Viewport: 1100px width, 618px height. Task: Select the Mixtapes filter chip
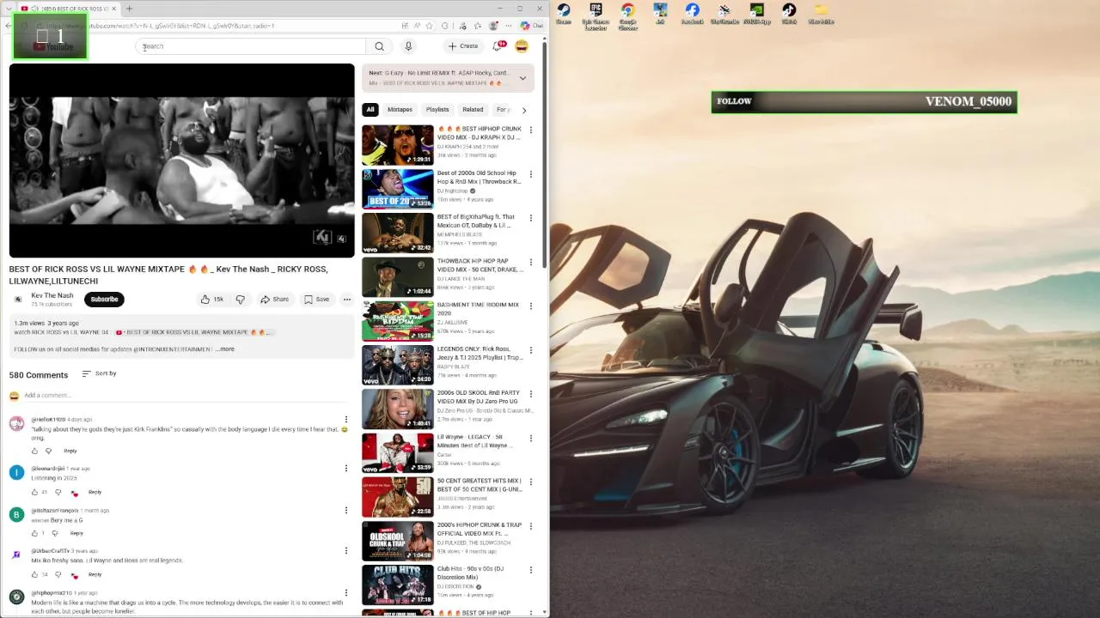point(400,110)
